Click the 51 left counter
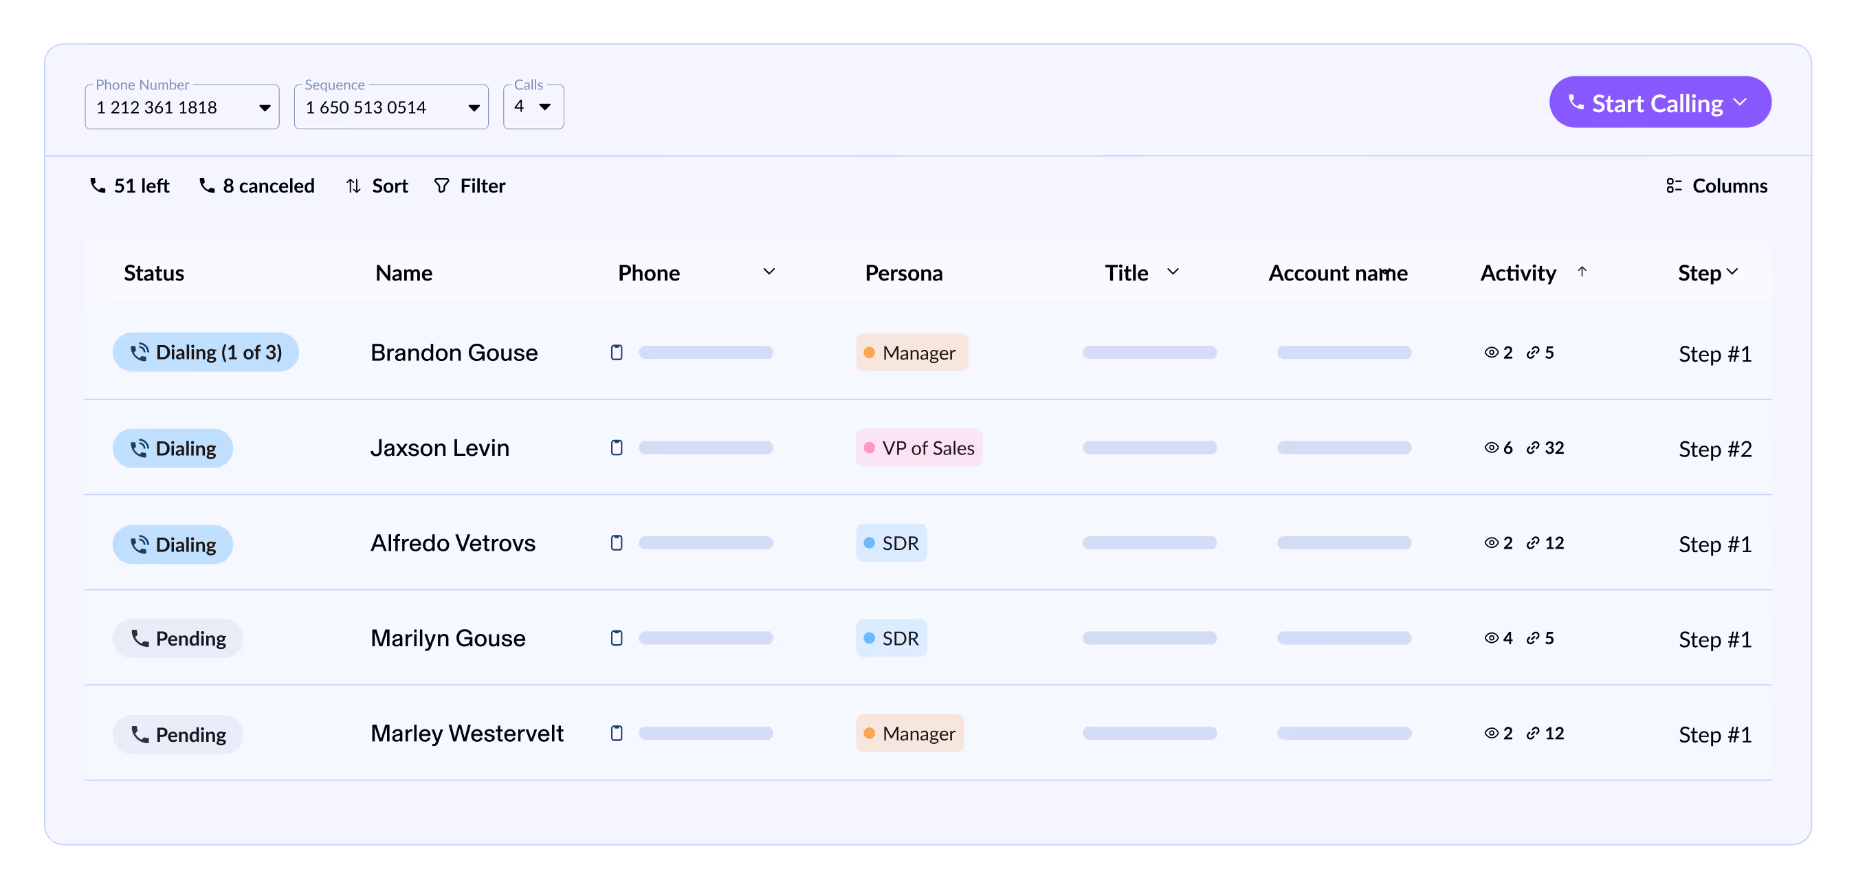 [x=129, y=186]
